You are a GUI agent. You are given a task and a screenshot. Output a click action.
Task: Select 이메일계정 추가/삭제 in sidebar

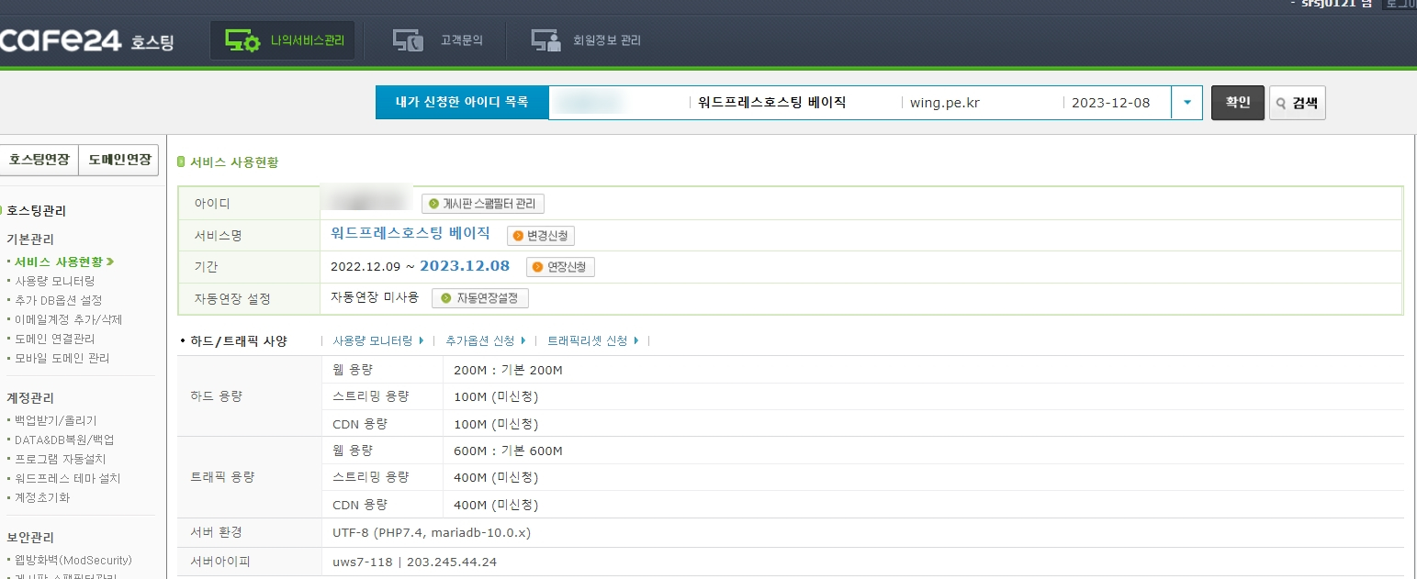coord(68,319)
